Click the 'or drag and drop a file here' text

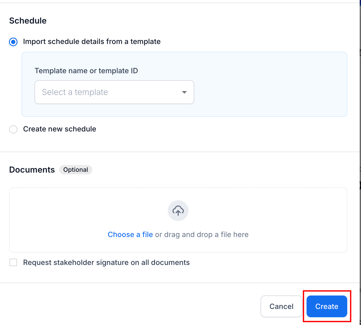pos(202,234)
